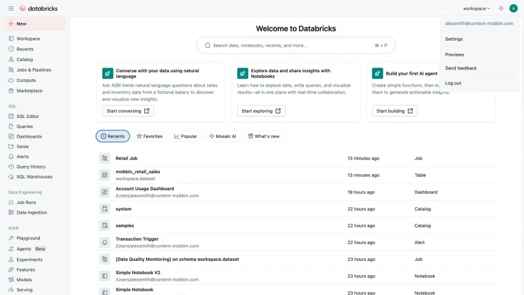Switch to the What's new tab
The height and width of the screenshot is (295, 524).
click(264, 136)
